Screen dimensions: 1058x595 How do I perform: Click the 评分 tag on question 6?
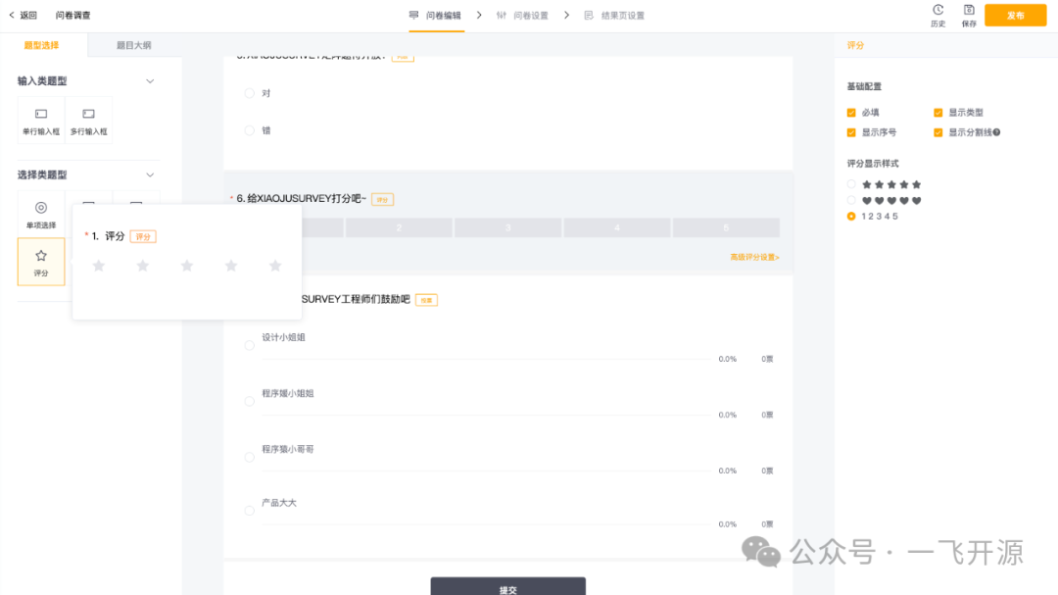point(383,199)
